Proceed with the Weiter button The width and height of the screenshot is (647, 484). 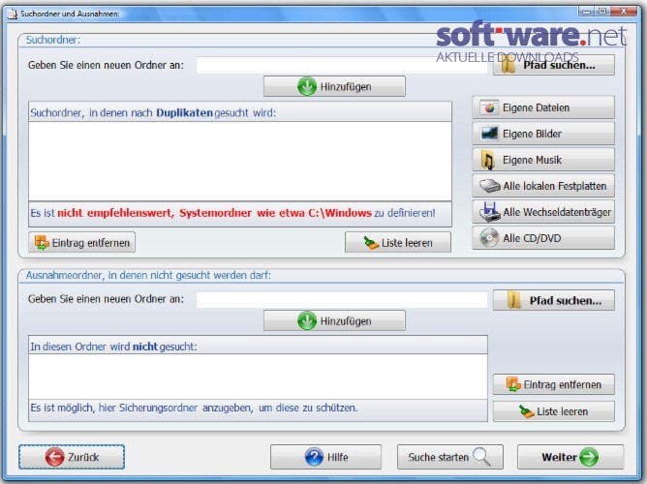coord(570,457)
